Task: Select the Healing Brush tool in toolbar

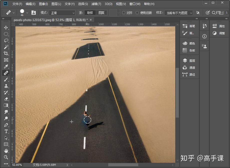Action: pos(6,73)
